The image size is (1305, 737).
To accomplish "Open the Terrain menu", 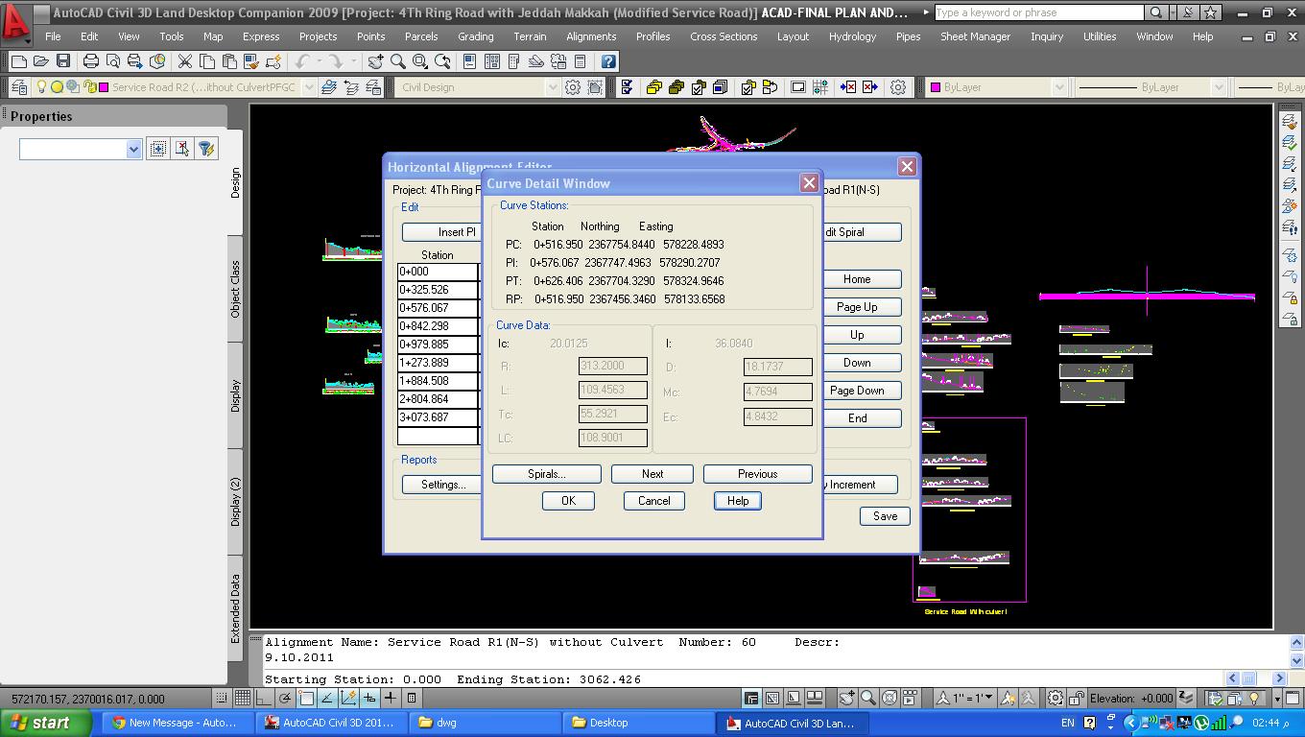I will coord(530,36).
